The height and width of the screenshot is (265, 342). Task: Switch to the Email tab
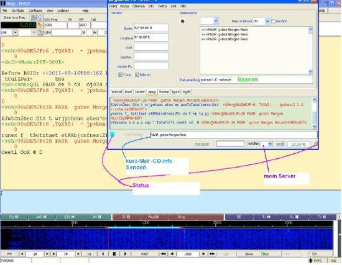point(128,92)
